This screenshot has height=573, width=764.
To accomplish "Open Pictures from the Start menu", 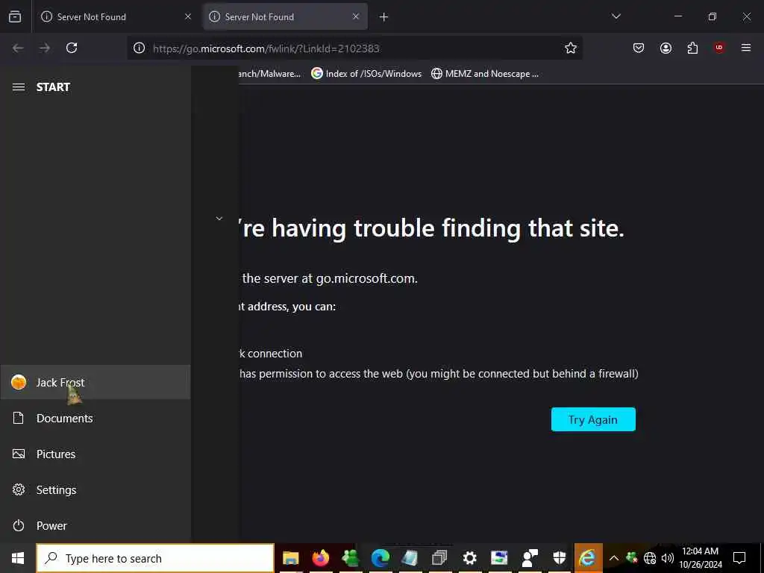I will 95,454.
